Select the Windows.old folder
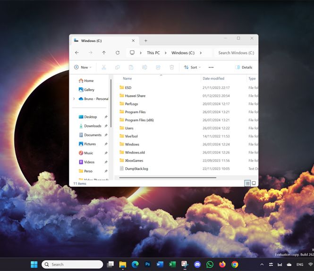Screen dimensions: 314x271 coord(132,153)
